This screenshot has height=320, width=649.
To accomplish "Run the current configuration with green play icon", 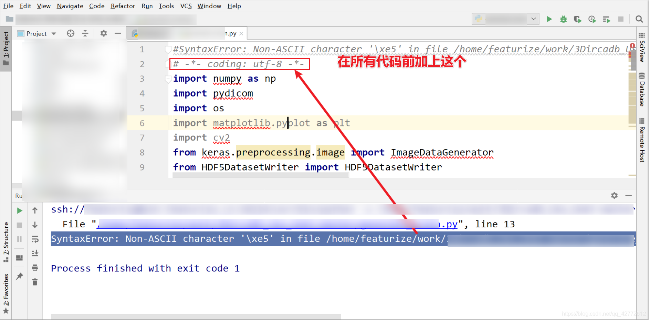I will pos(549,19).
